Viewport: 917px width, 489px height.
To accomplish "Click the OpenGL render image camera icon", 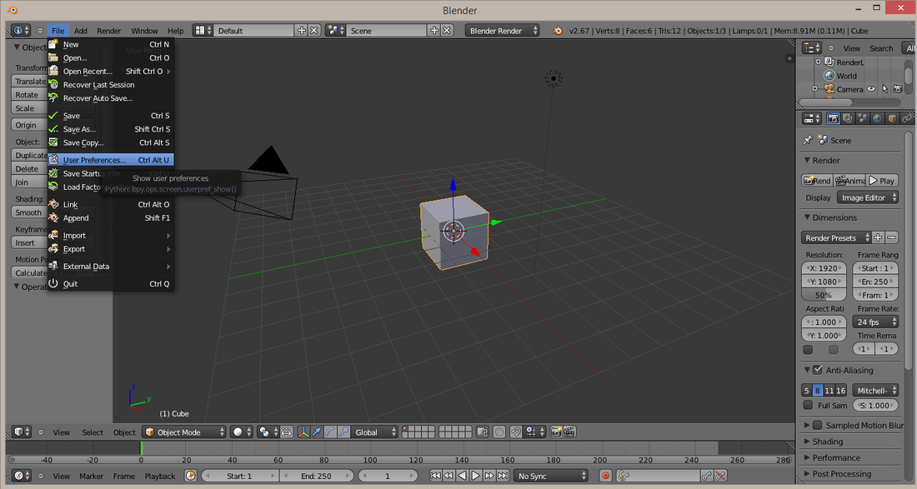I will [555, 432].
